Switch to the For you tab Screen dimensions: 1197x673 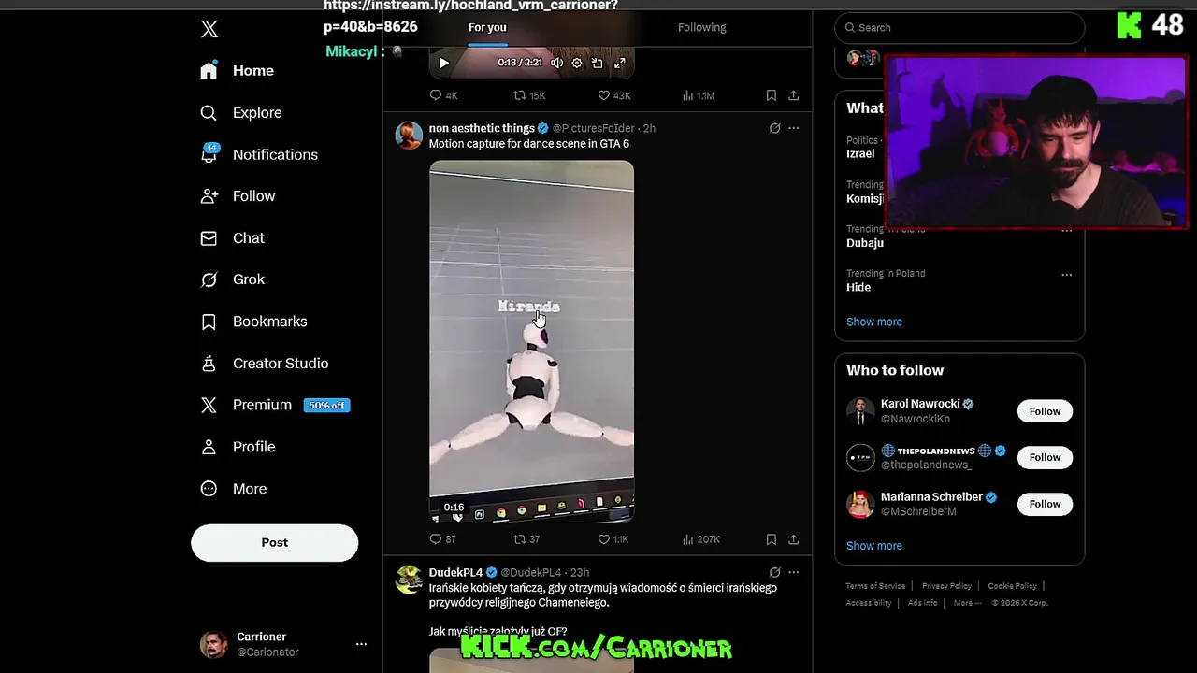click(487, 28)
